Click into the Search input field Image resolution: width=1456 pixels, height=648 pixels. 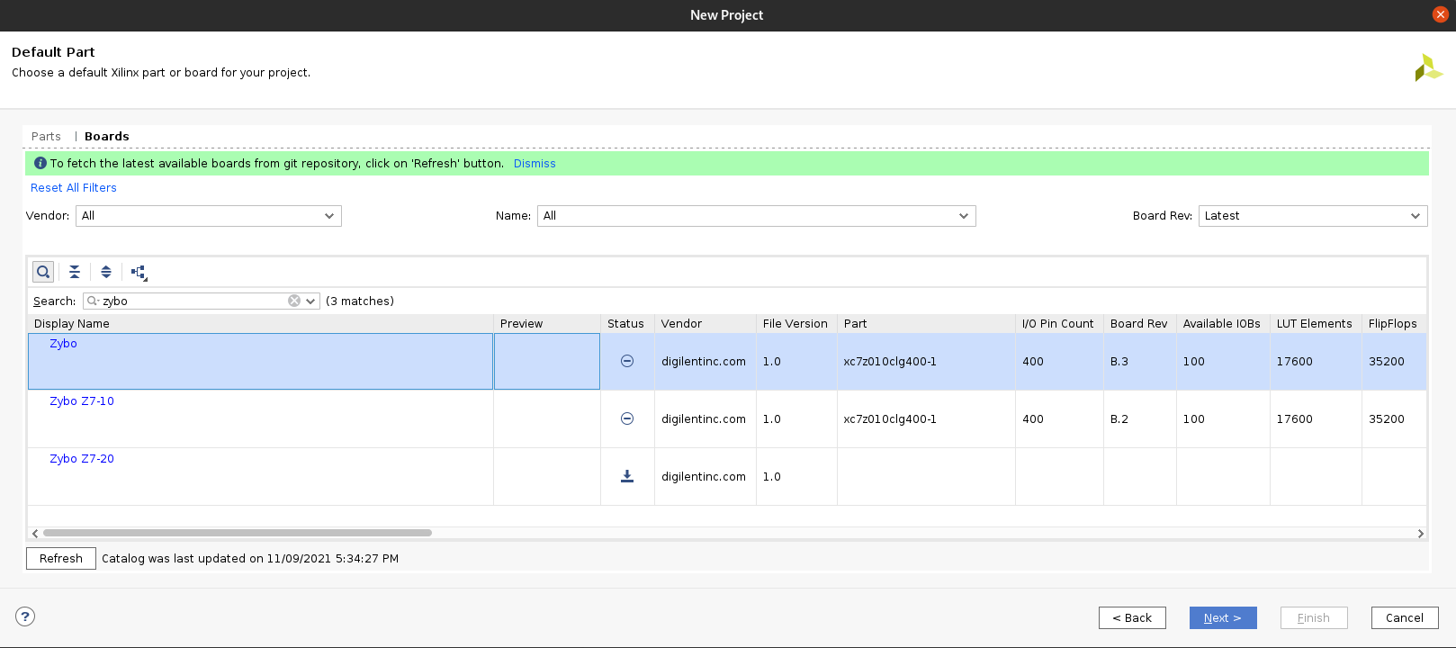(x=193, y=301)
